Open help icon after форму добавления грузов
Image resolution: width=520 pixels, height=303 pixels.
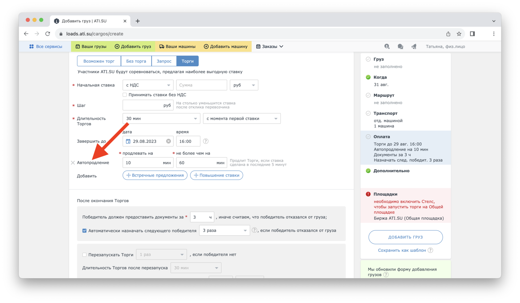coord(386,275)
